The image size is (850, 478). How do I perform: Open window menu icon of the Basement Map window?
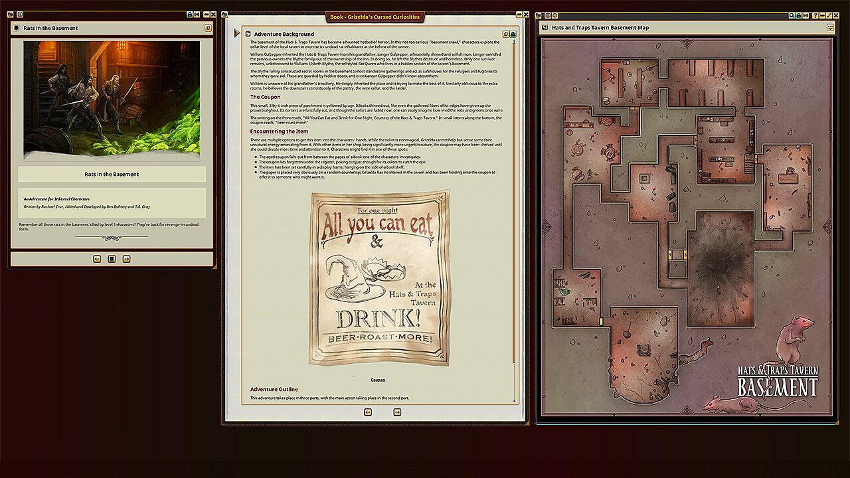click(x=538, y=15)
